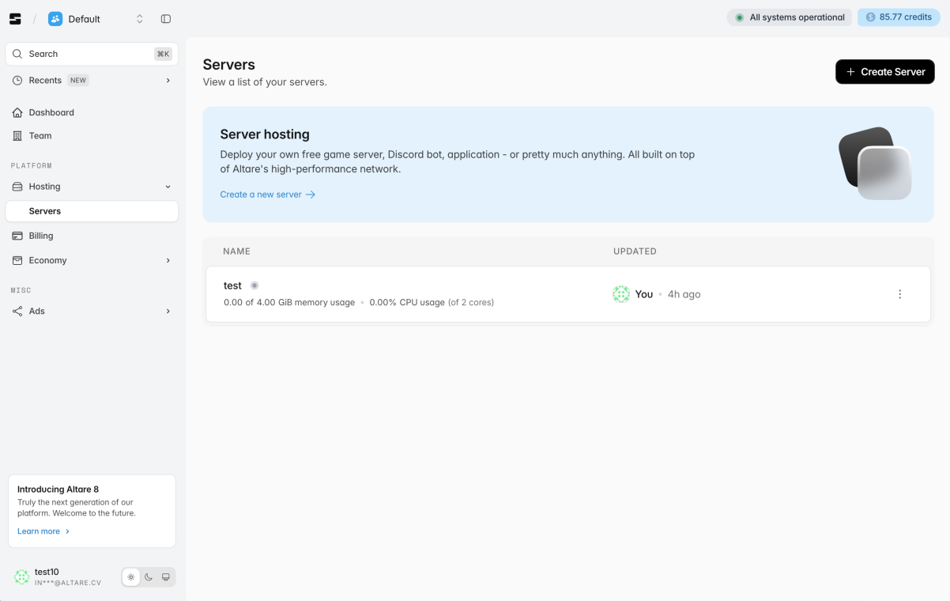Image resolution: width=950 pixels, height=601 pixels.
Task: Collapse the Hosting section chevron
Action: point(167,186)
